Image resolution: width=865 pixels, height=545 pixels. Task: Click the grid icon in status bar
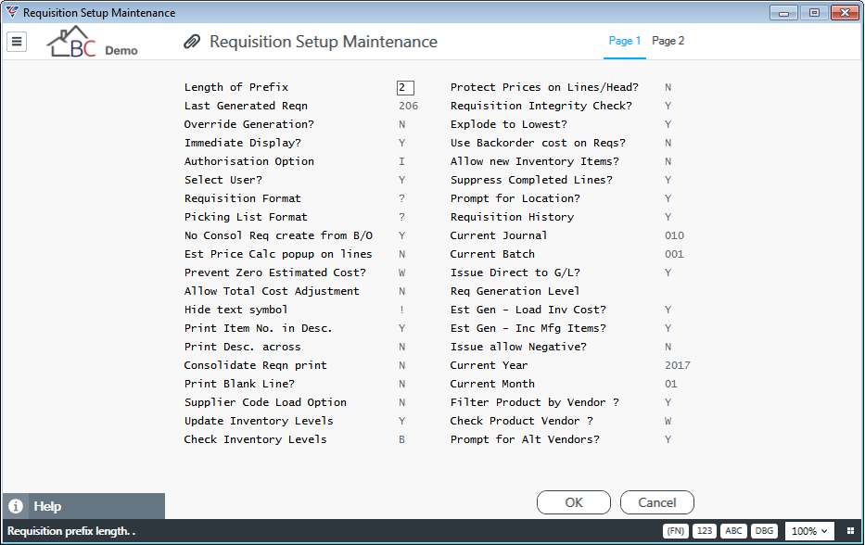point(850,531)
